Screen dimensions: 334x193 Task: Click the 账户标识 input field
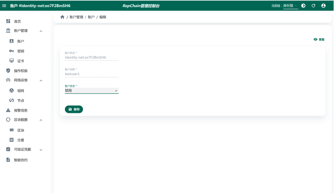click(92, 57)
